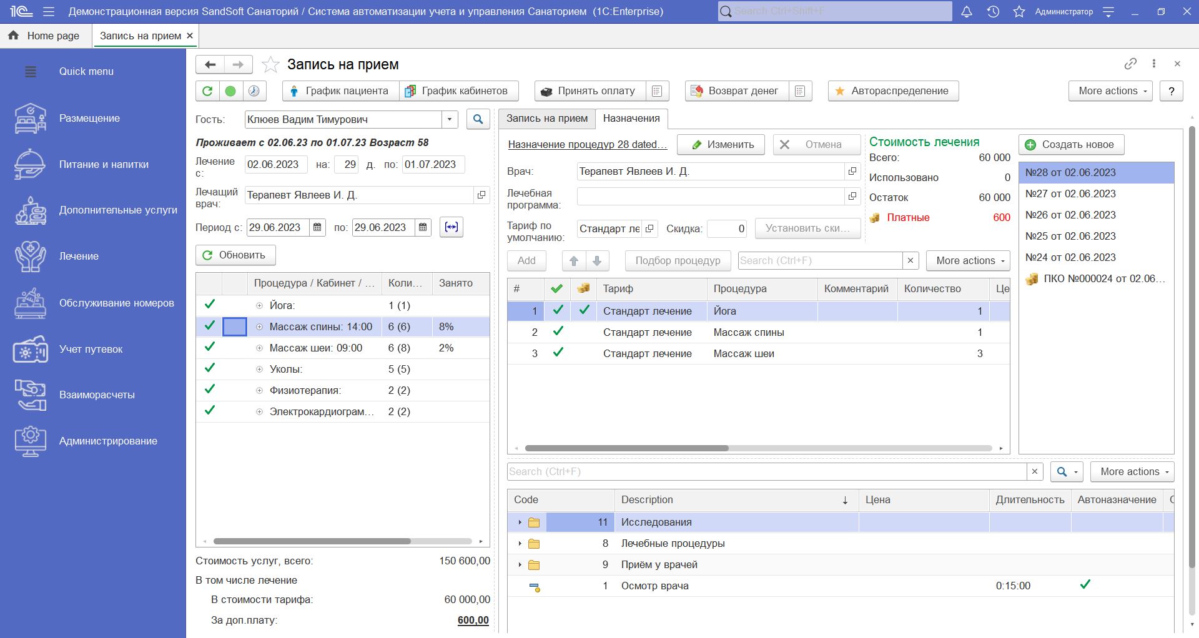This screenshot has width=1199, height=638.
Task: Click the procedures Search (Ctrl+F) field
Action: [820, 261]
